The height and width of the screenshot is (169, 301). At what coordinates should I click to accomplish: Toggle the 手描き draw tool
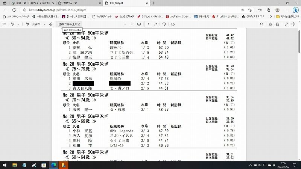pos(33,24)
